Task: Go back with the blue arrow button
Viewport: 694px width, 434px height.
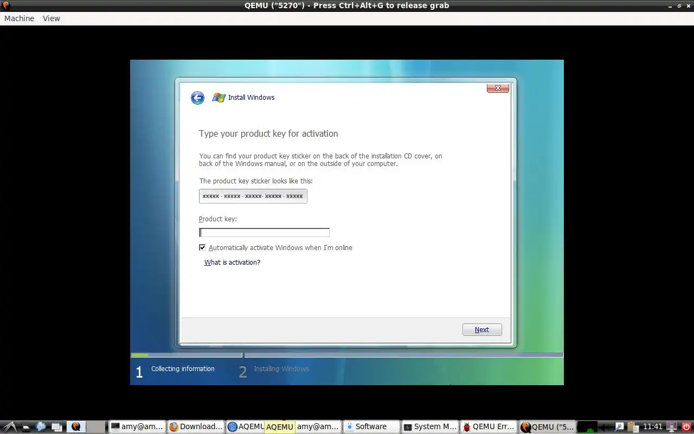Action: click(197, 98)
